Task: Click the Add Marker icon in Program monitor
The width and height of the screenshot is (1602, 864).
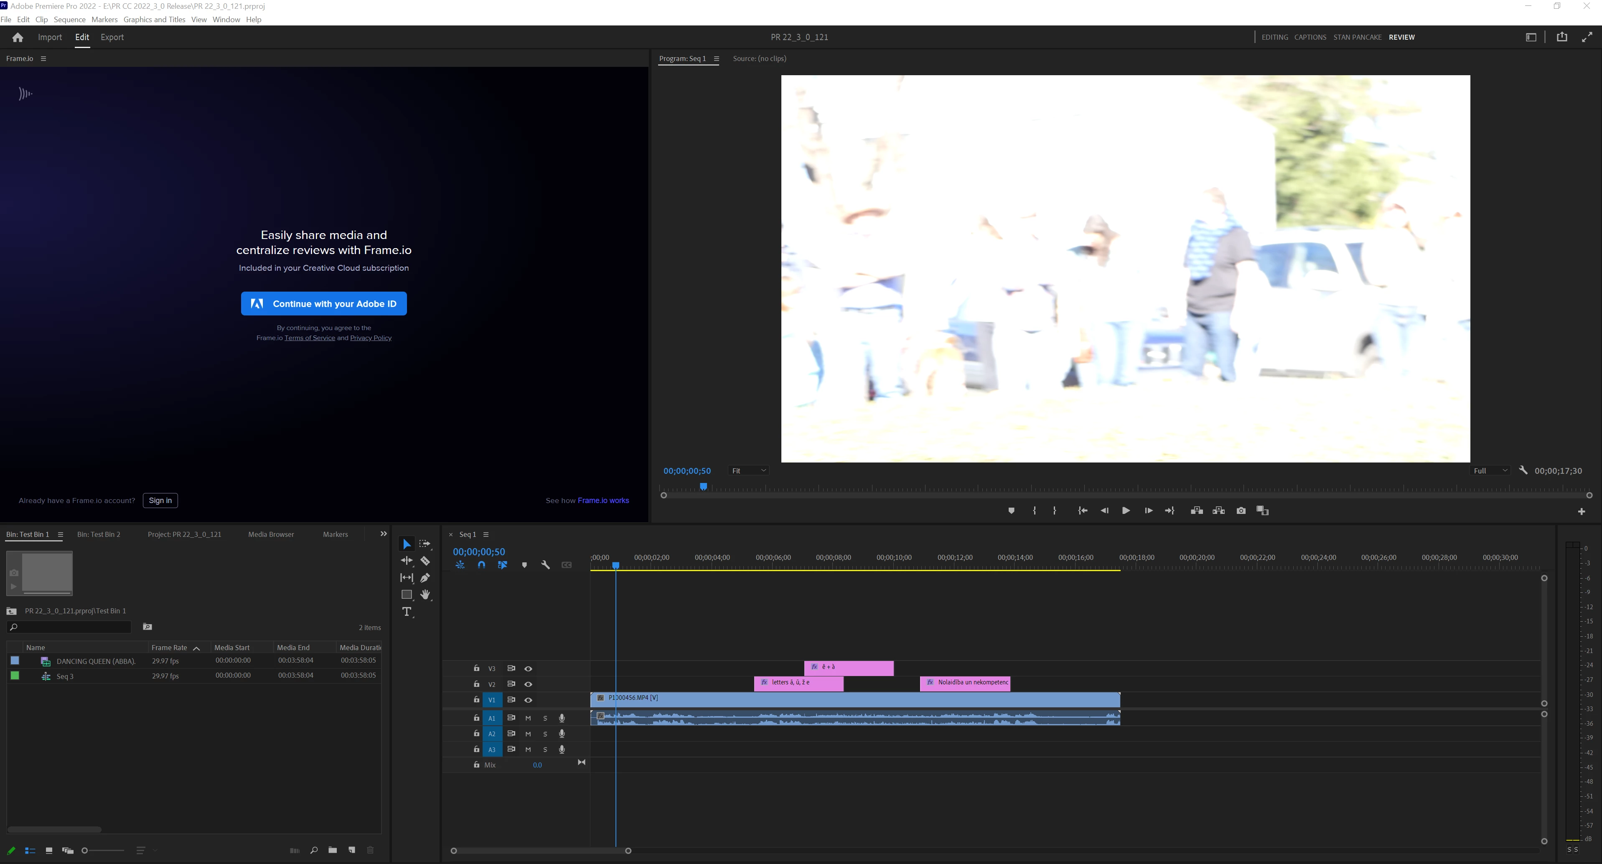Action: point(1011,511)
